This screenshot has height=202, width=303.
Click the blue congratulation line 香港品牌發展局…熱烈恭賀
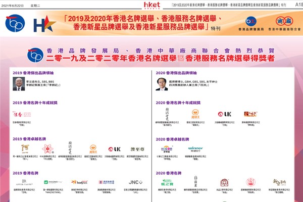(161, 50)
